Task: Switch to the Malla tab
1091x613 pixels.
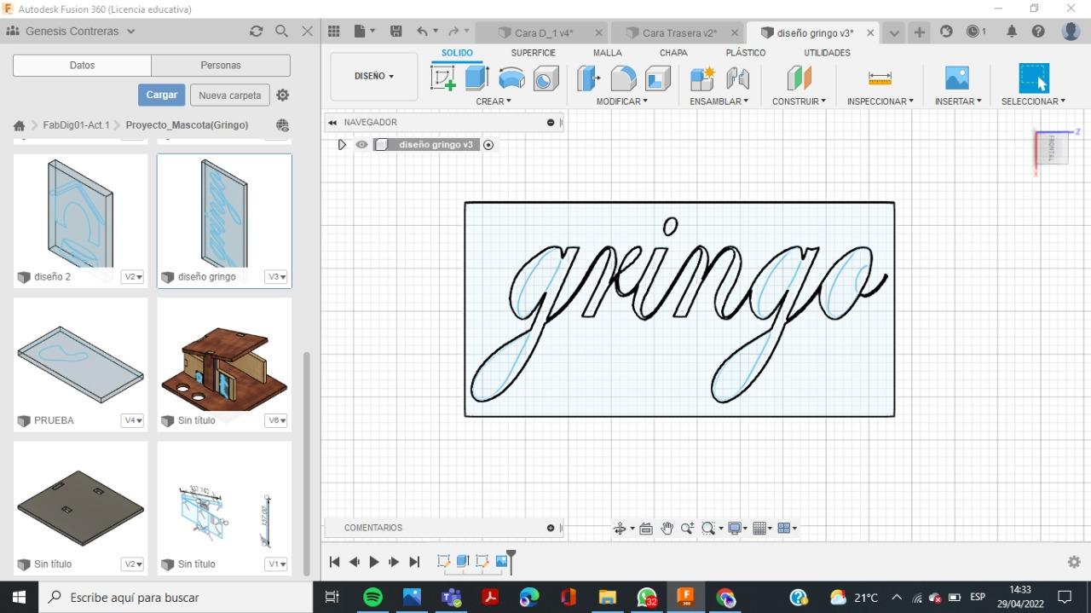Action: coord(608,53)
